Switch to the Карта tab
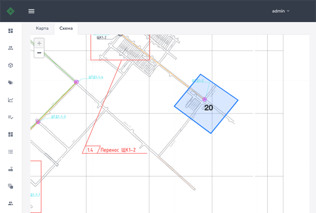316x213 pixels. coord(42,28)
